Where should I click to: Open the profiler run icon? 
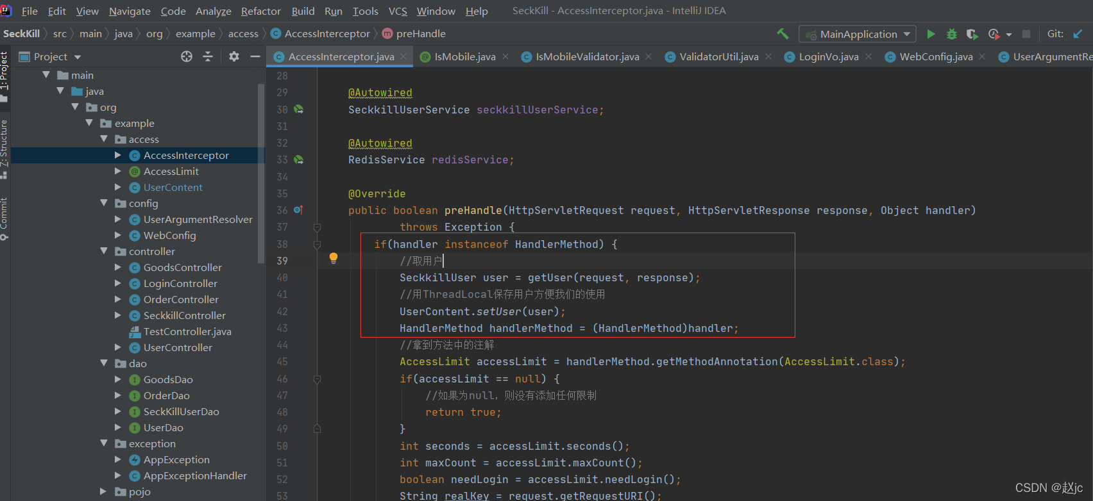(x=994, y=34)
